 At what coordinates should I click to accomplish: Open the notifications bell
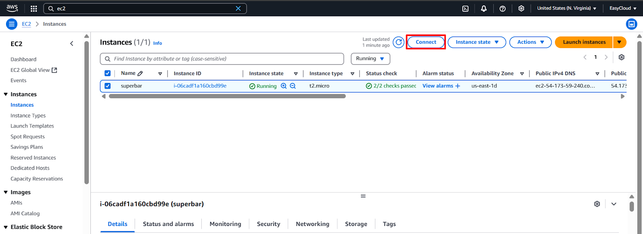tap(484, 8)
